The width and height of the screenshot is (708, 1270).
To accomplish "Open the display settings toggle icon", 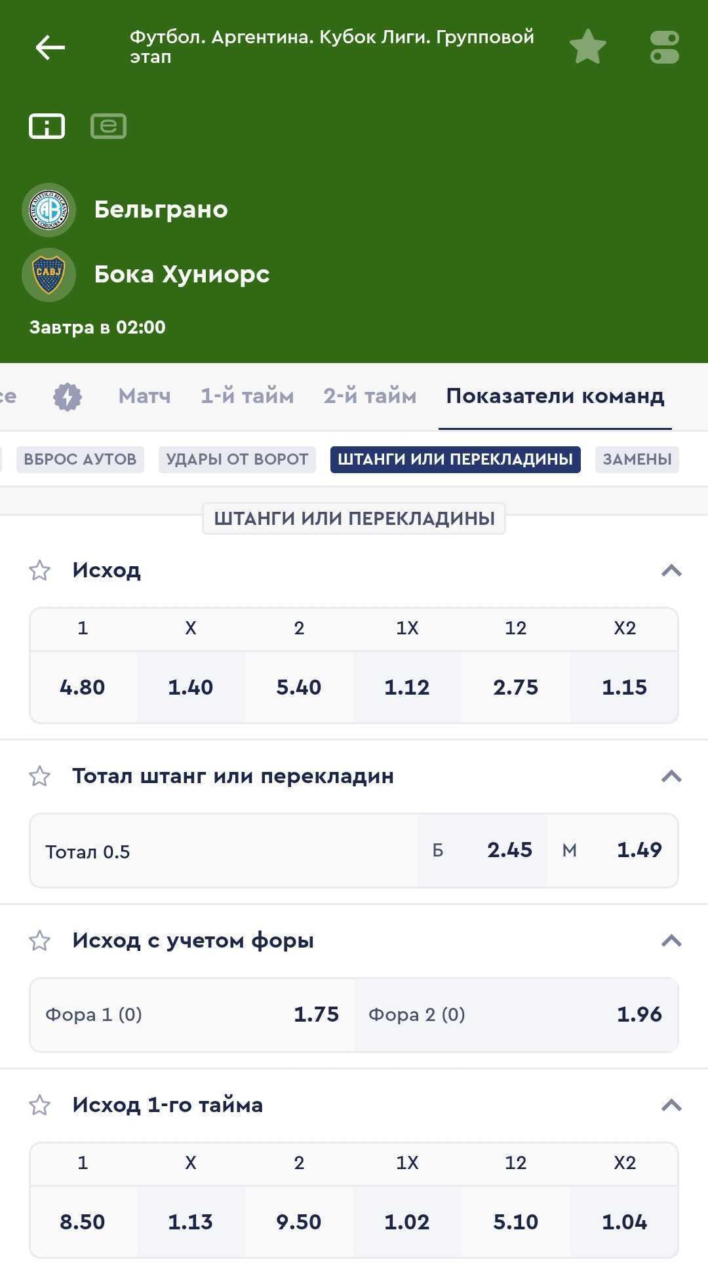I will pyautogui.click(x=664, y=47).
